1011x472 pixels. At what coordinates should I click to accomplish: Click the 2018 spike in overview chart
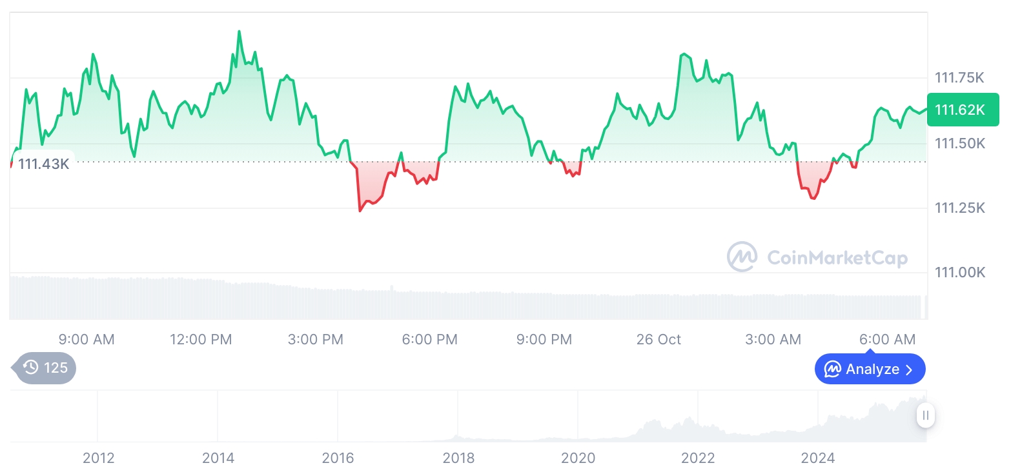pyautogui.click(x=458, y=435)
